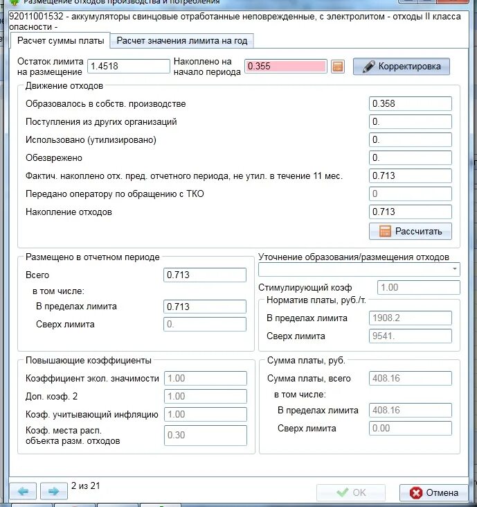The width and height of the screenshot is (477, 507).
Task: Edit Образовалось в собств. производстве value
Action: coord(411,104)
